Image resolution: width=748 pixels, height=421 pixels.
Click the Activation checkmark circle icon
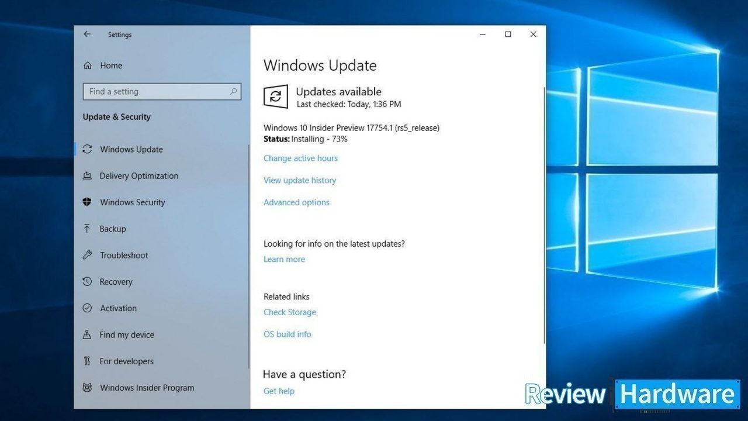(x=87, y=308)
